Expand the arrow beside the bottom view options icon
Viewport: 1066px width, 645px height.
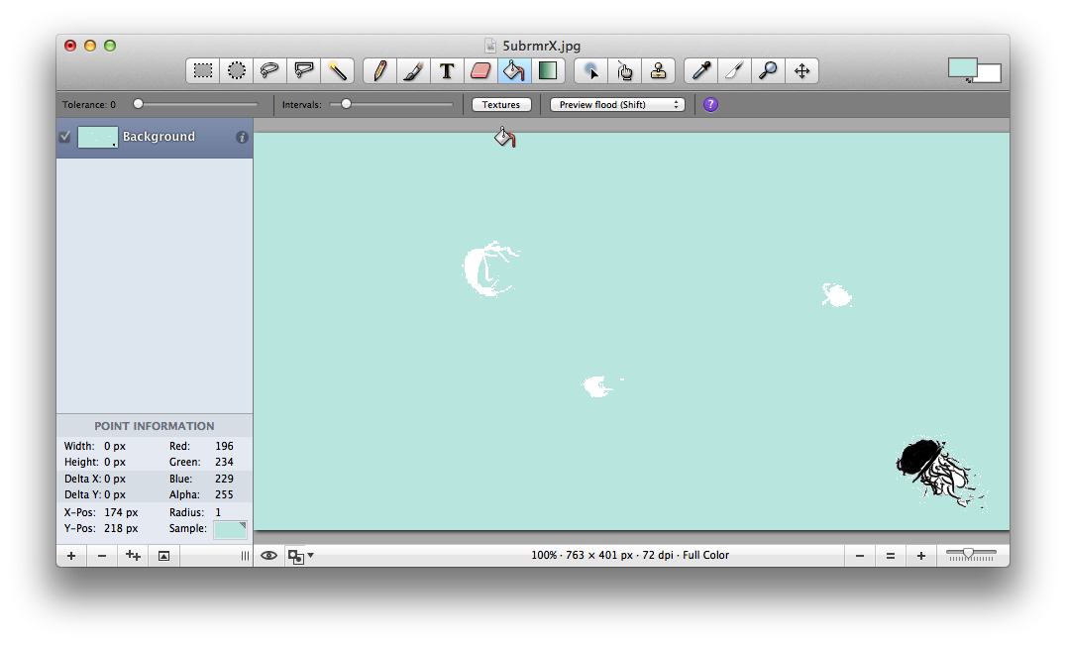(x=310, y=556)
